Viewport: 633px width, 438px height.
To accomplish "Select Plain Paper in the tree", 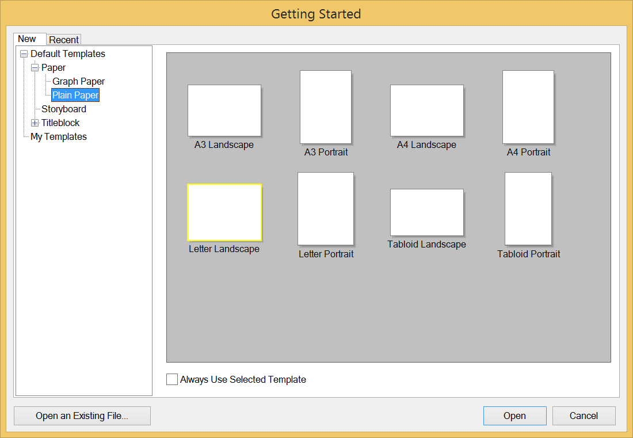I will pyautogui.click(x=75, y=96).
